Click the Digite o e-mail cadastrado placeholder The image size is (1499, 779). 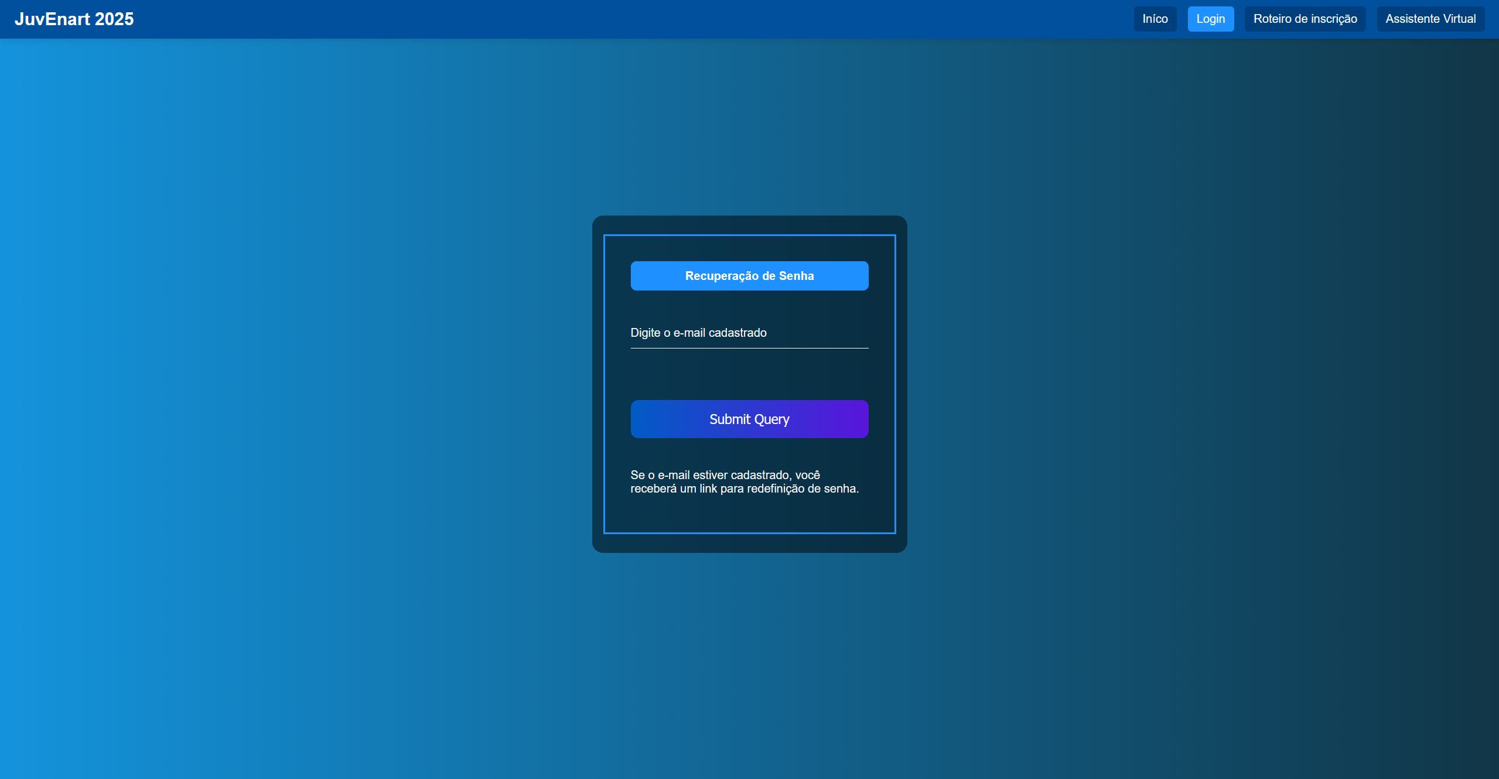pos(698,333)
